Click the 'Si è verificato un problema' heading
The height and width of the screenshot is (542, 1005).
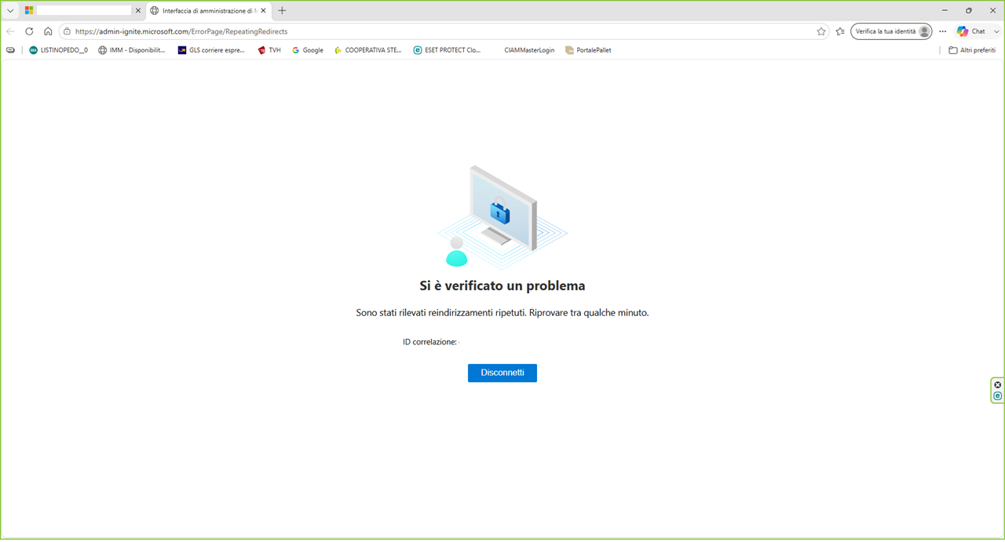click(502, 286)
